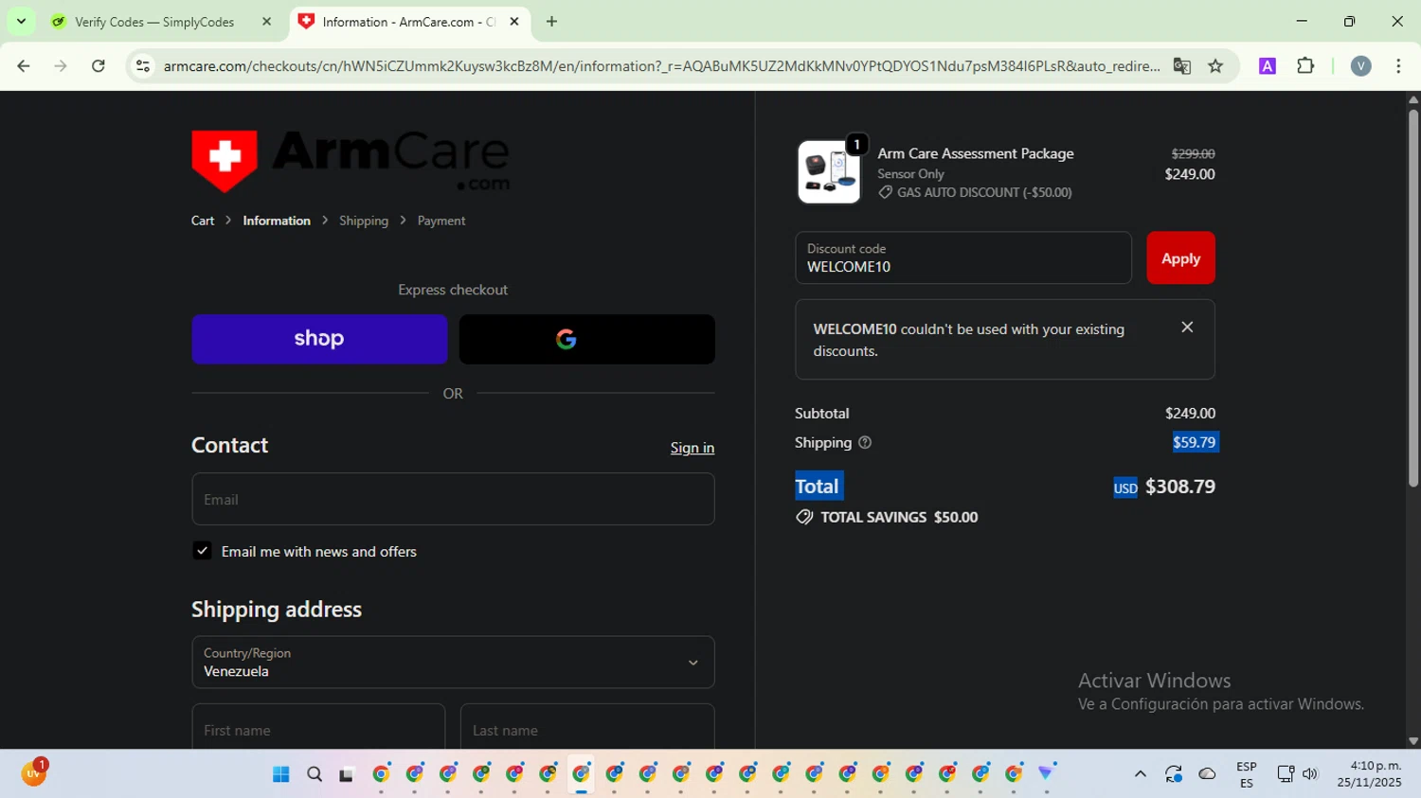
Task: Click the ArmCare.com logo
Action: [351, 161]
